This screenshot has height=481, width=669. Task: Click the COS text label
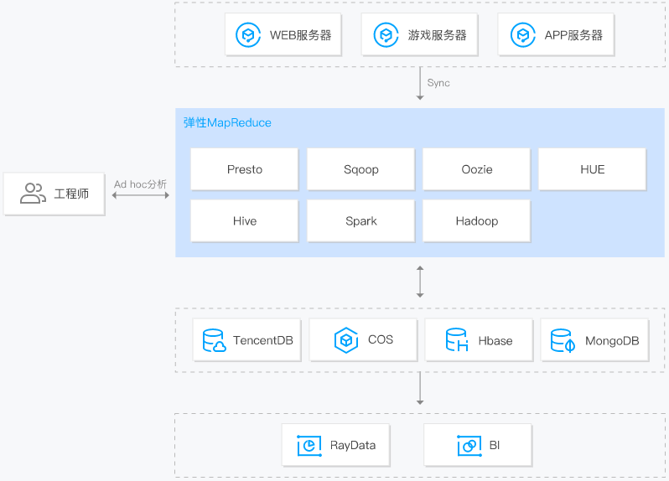point(381,339)
